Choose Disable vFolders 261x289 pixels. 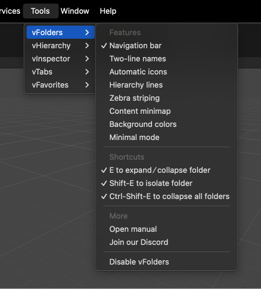coord(166,262)
